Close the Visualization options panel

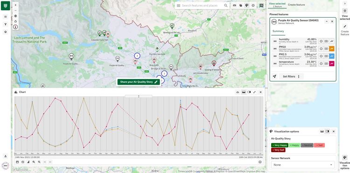(334, 132)
